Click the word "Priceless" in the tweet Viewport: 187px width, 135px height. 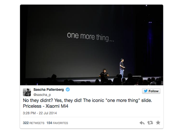33,106
